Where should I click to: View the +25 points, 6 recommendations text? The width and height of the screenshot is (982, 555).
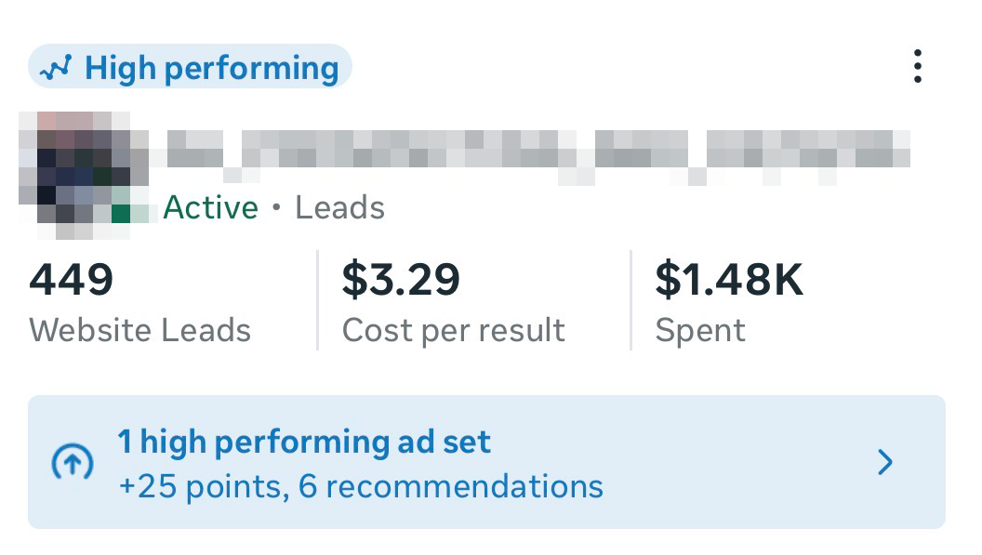361,485
